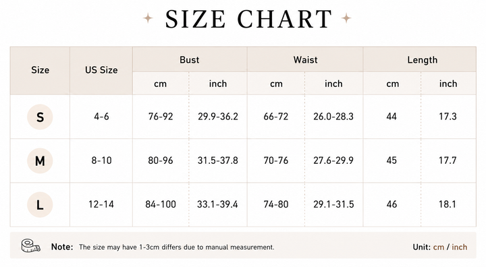
Task: Click the star right of SIZE CHART
Action: click(346, 18)
